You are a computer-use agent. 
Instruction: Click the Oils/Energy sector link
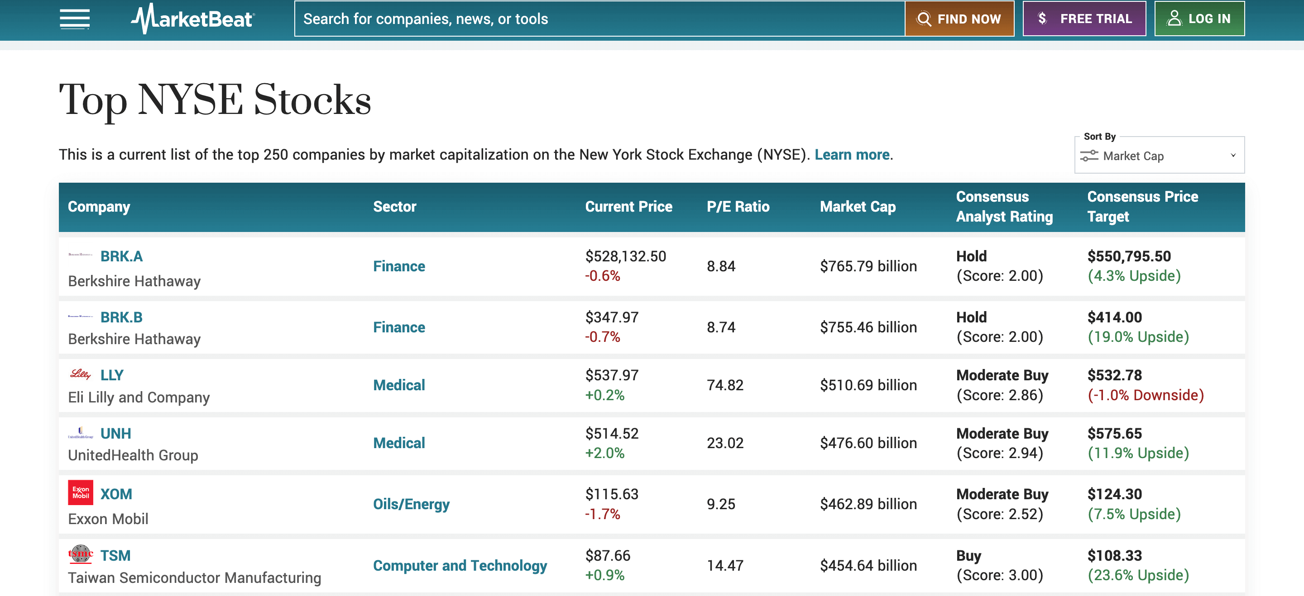point(411,505)
